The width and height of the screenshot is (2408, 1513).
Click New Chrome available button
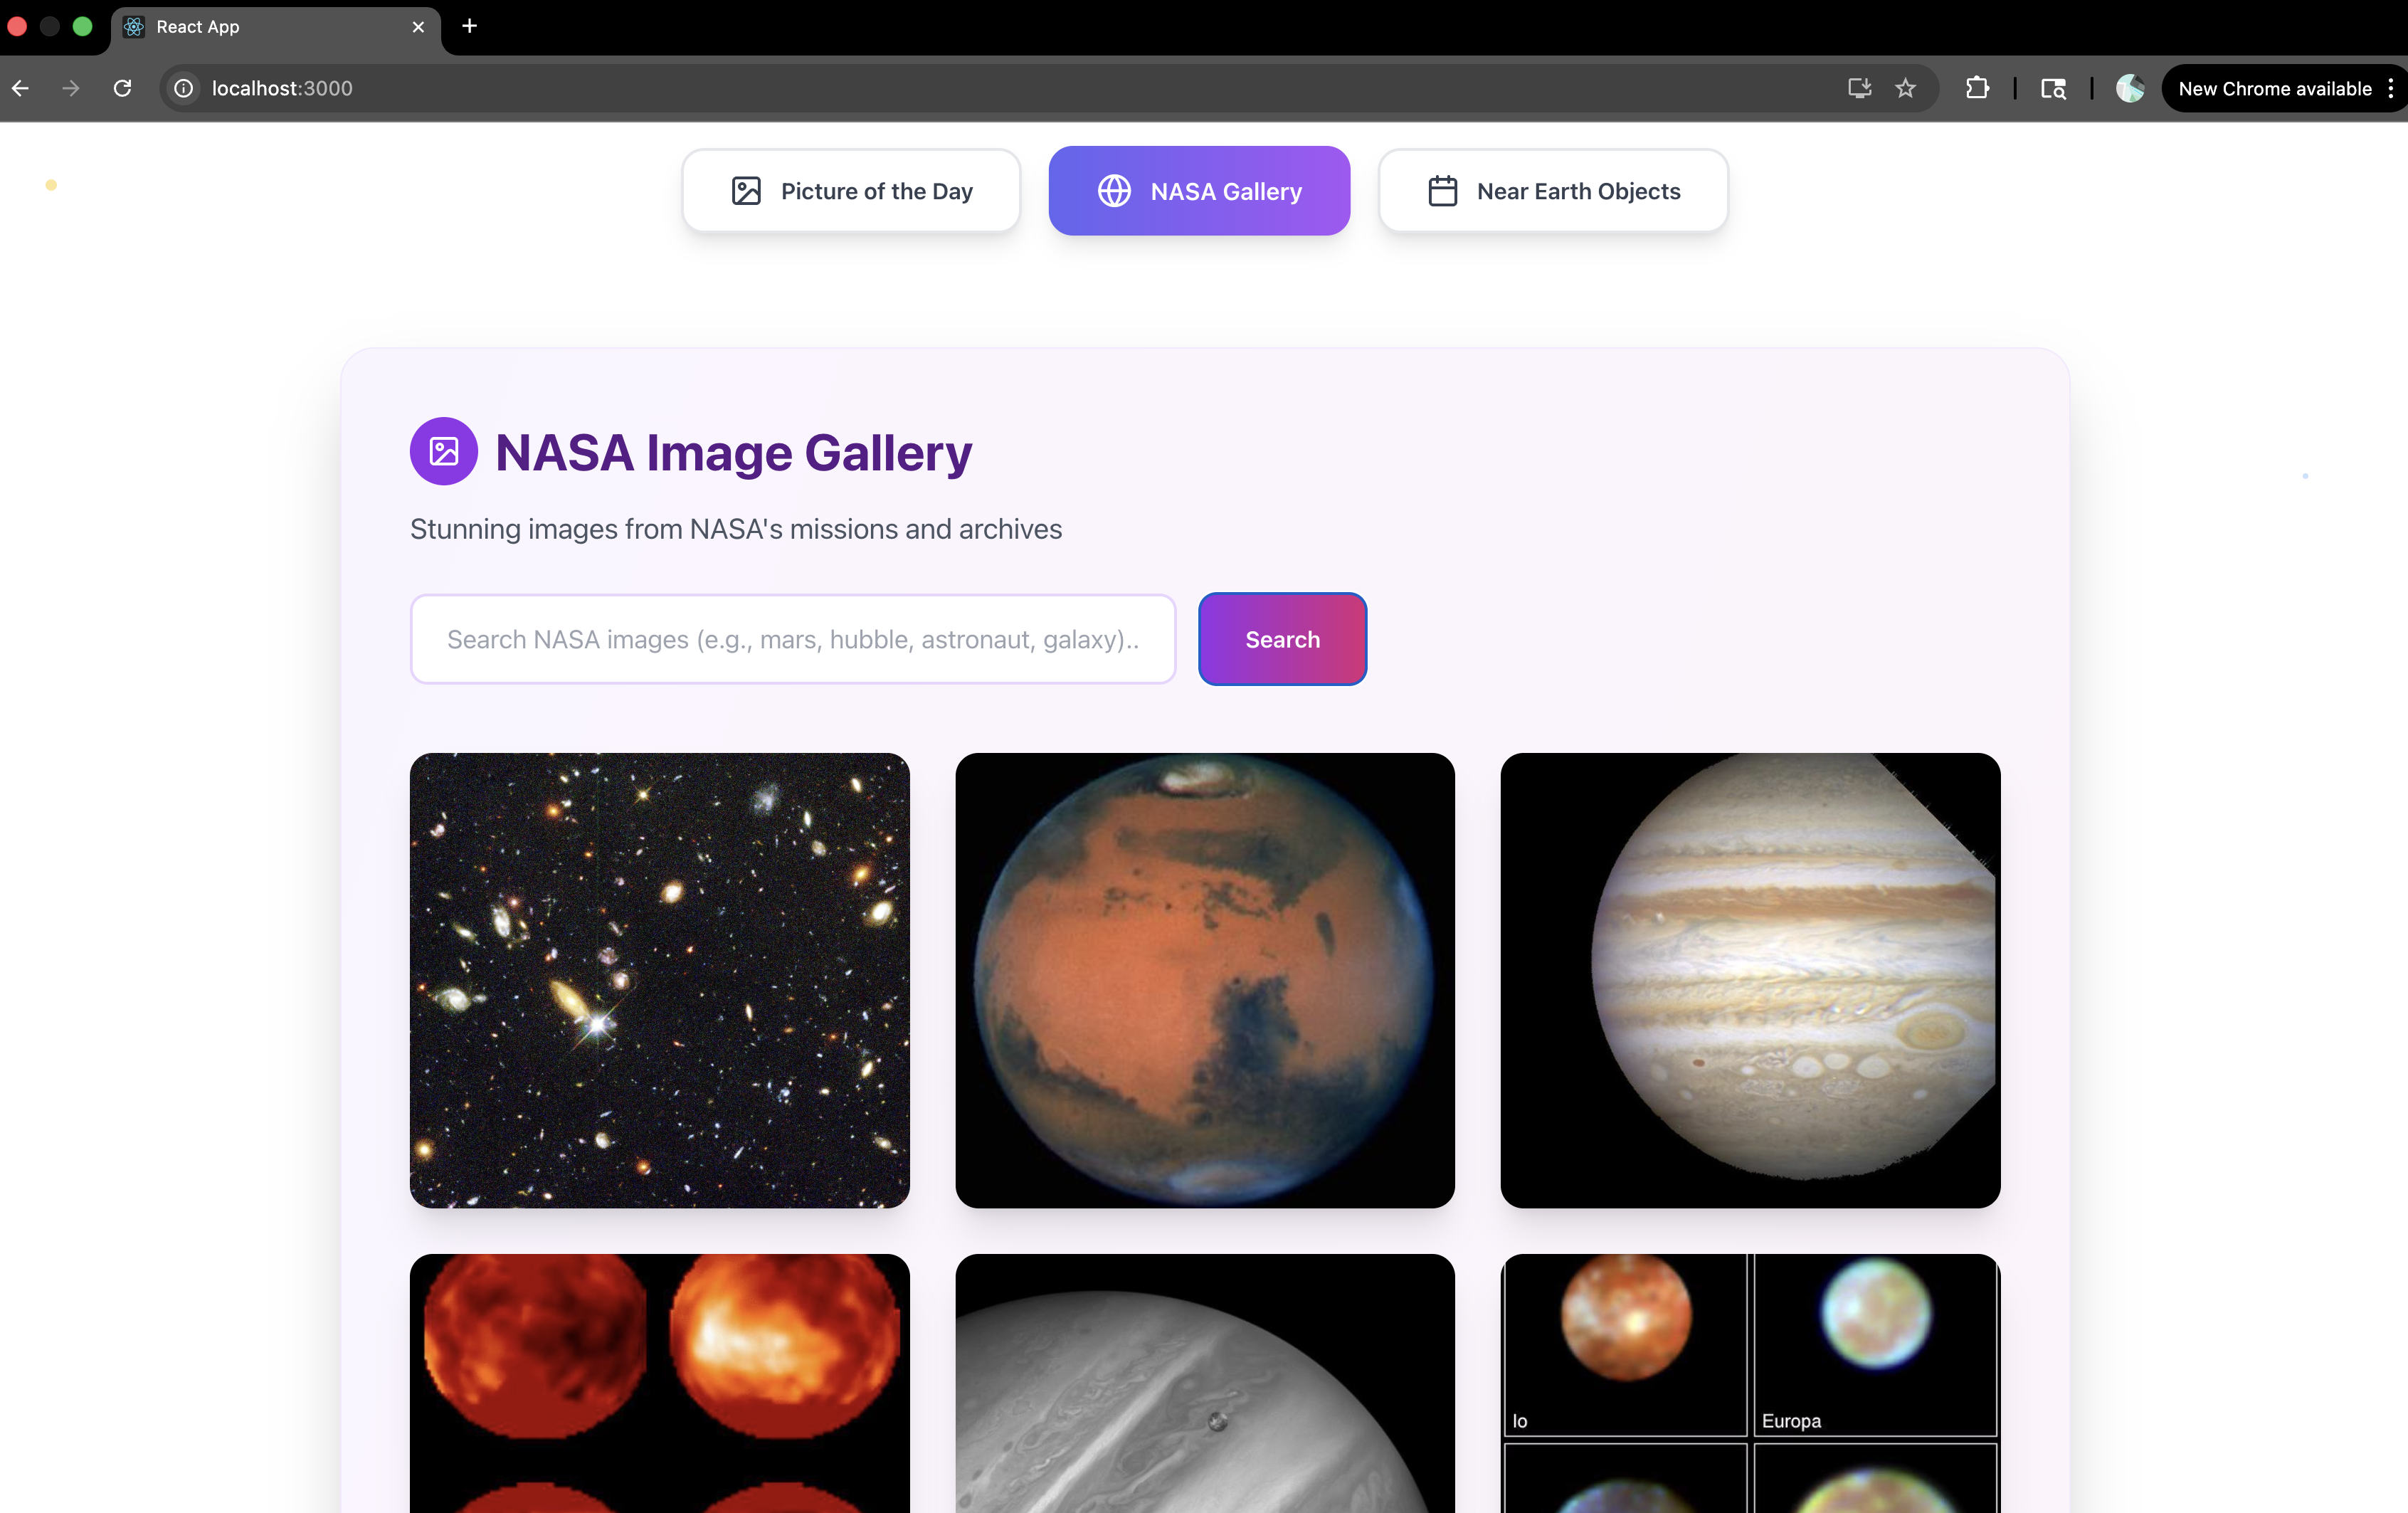coord(2274,88)
